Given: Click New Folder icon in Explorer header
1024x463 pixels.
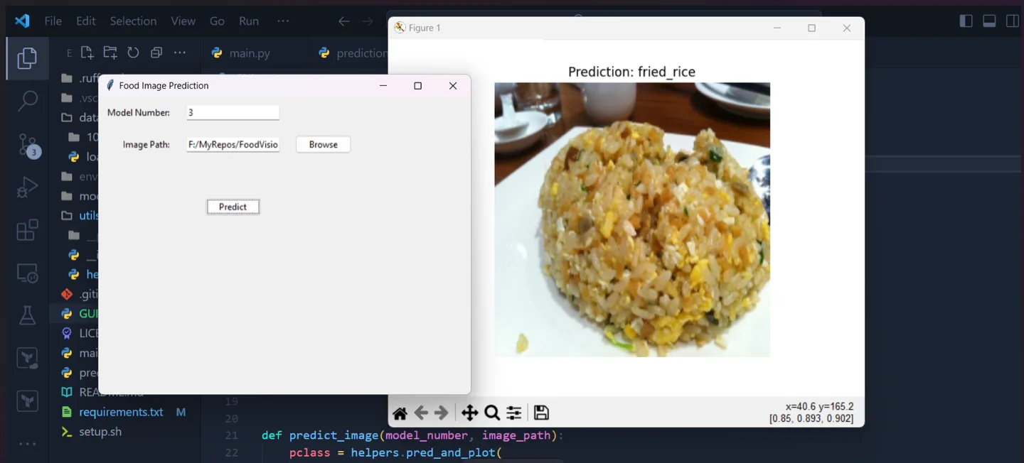Looking at the screenshot, I should click(x=110, y=53).
